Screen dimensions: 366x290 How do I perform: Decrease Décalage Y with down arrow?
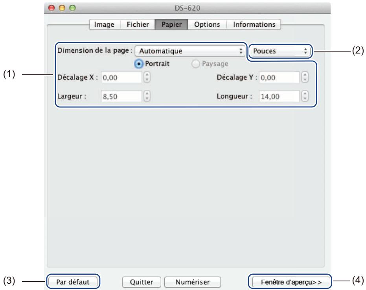point(305,80)
